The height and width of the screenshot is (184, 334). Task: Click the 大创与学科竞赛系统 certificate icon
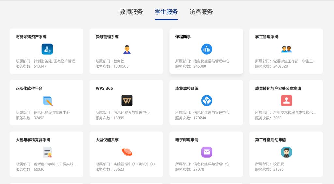(x=47, y=152)
